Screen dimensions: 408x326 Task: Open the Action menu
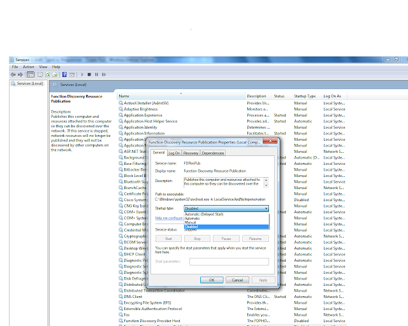tap(28, 67)
